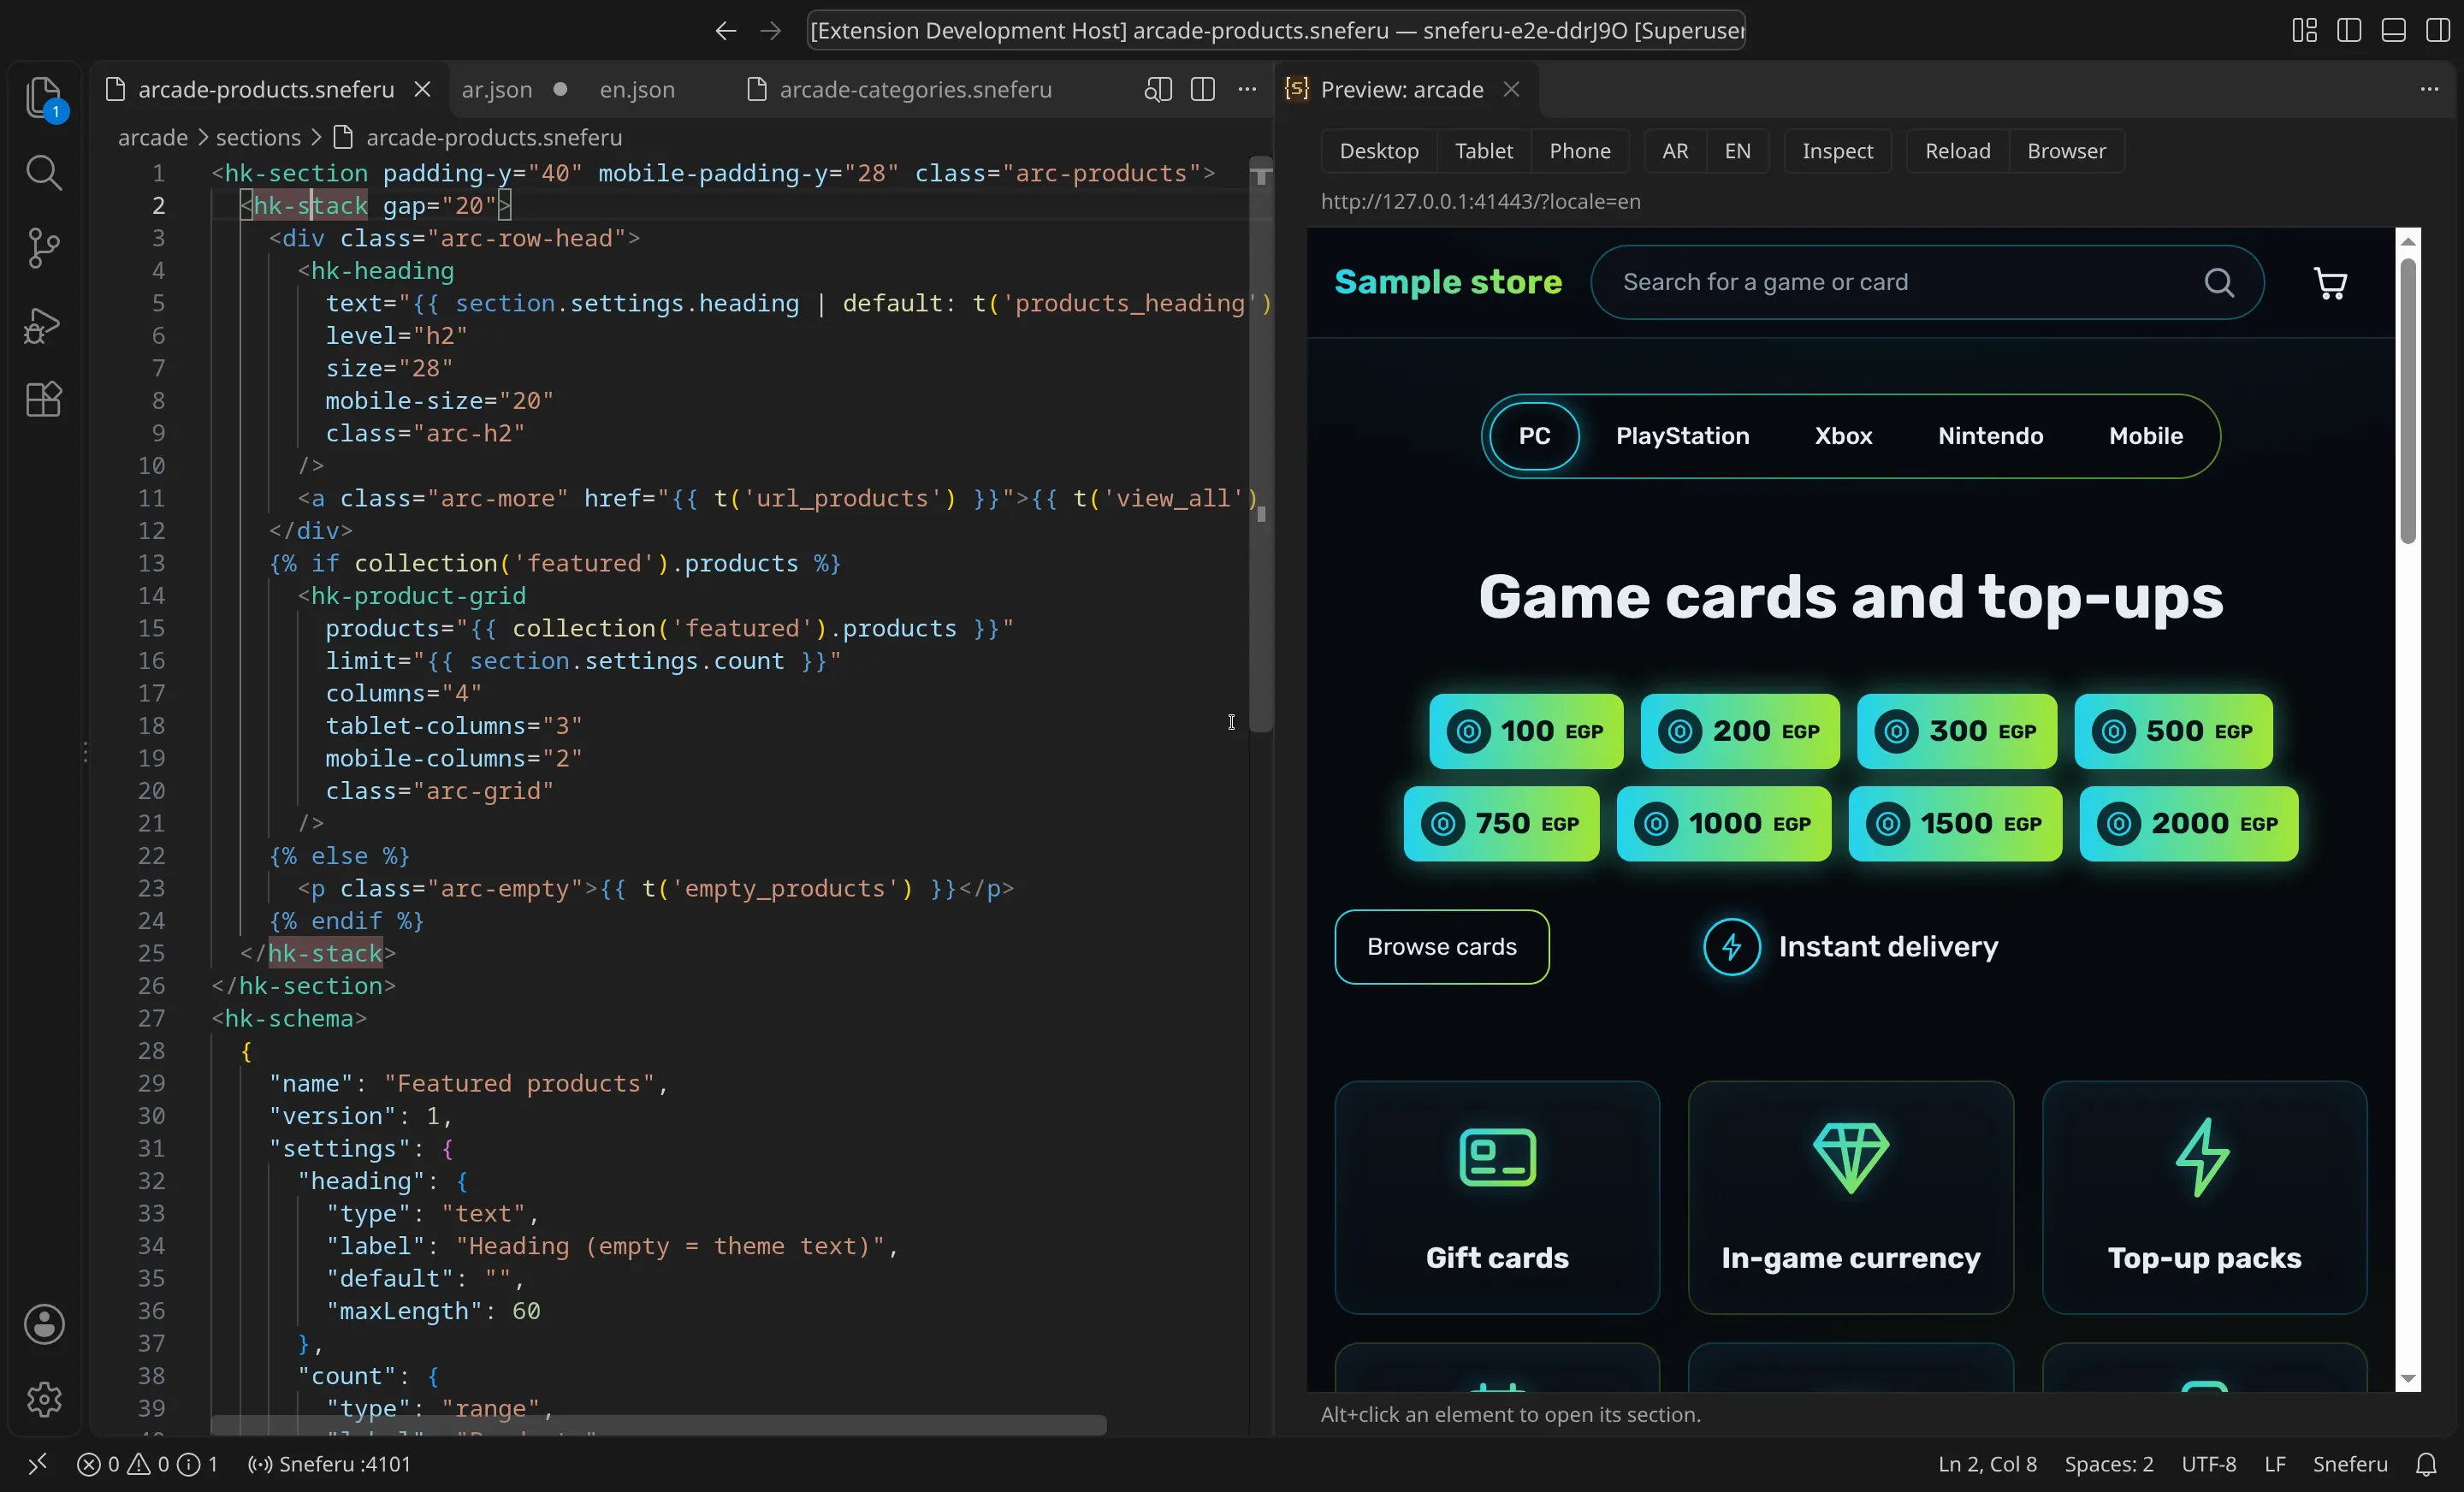Image resolution: width=2464 pixels, height=1492 pixels.
Task: Go forward with the navigation arrow
Action: point(770,31)
